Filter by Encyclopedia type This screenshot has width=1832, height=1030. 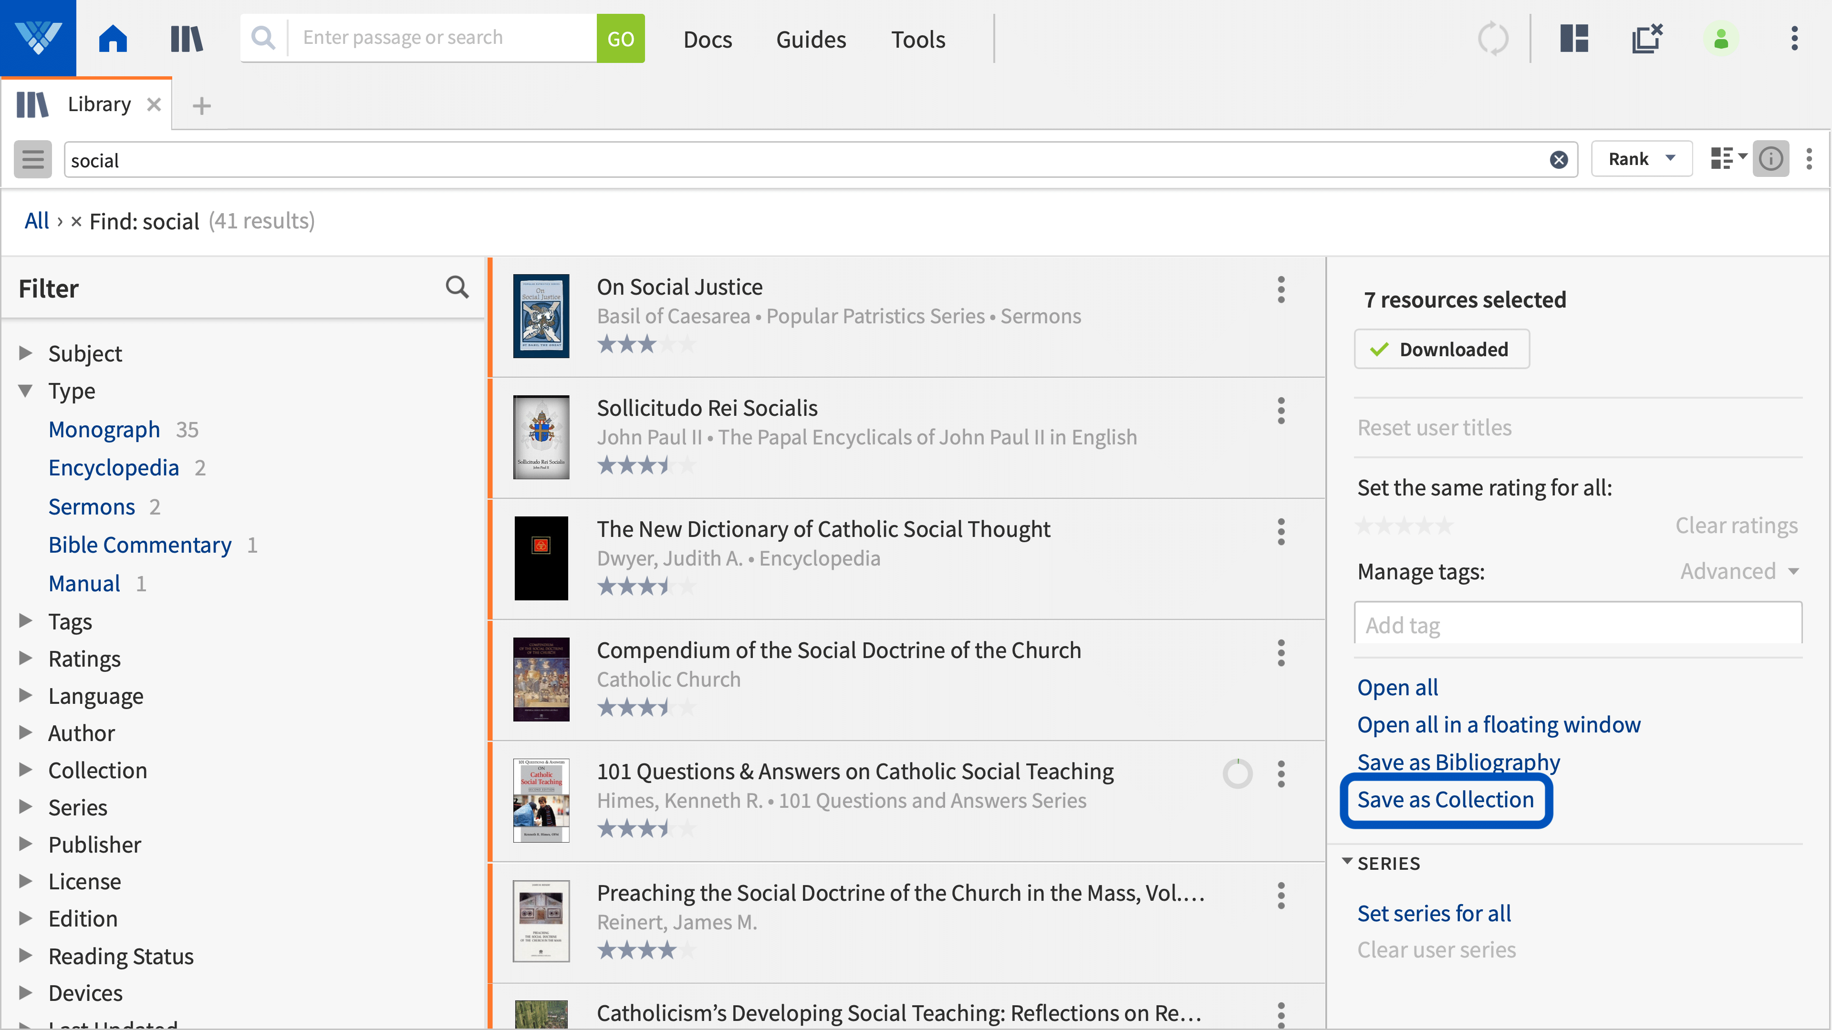coord(114,468)
